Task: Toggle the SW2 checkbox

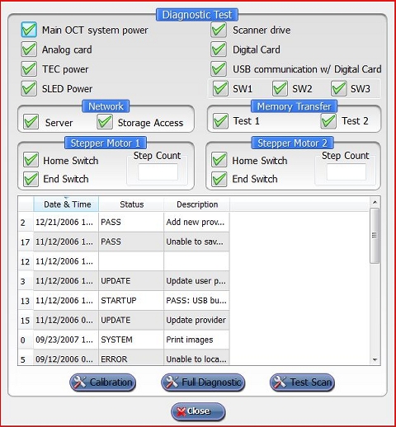Action: tap(280, 88)
